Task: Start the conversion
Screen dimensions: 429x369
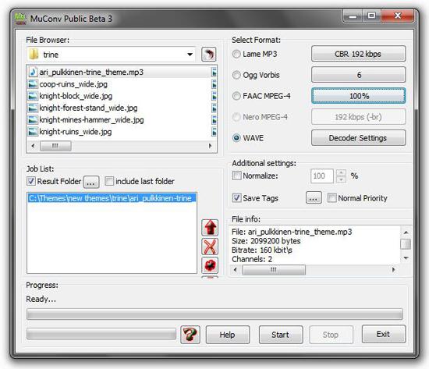Action: pyautogui.click(x=281, y=335)
